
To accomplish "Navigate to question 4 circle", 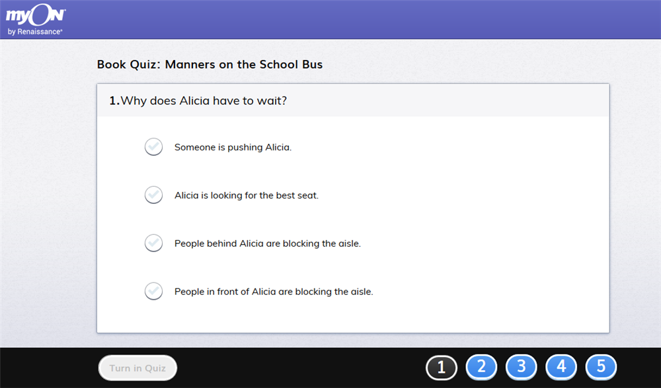I will point(561,367).
